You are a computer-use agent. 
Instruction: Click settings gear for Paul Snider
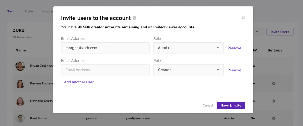coord(274,119)
